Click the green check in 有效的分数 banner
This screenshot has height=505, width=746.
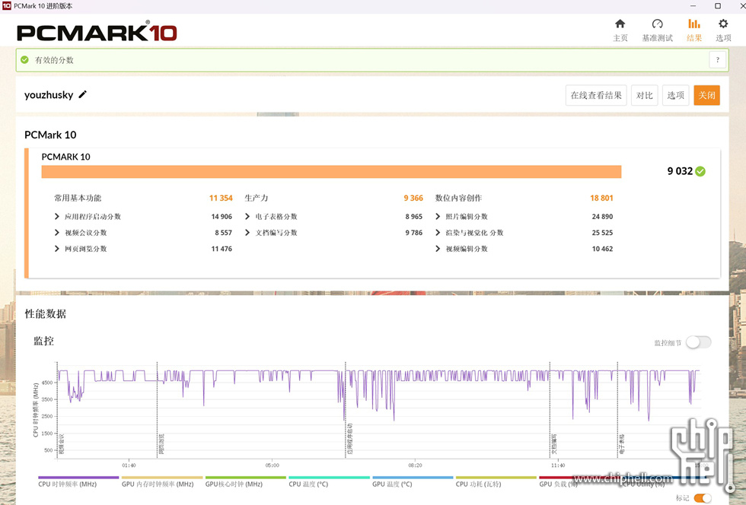pos(24,60)
